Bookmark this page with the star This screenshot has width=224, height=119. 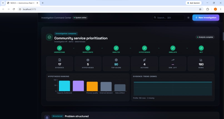click(x=200, y=9)
